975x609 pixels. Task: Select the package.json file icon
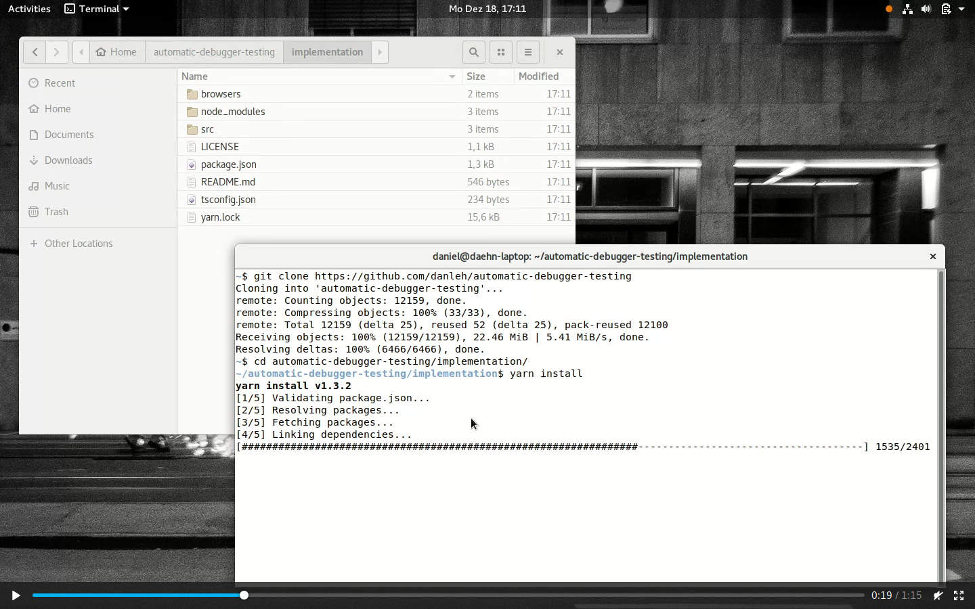[192, 164]
